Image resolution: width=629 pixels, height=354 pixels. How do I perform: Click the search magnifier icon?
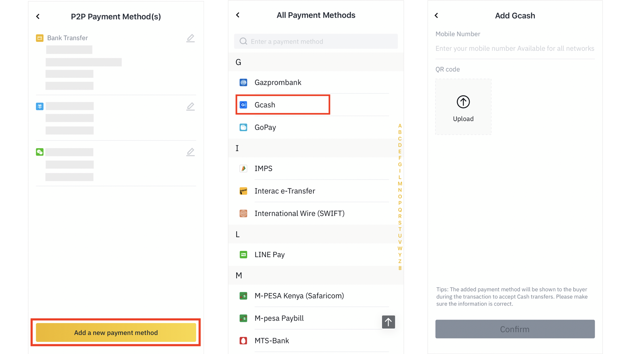(243, 41)
